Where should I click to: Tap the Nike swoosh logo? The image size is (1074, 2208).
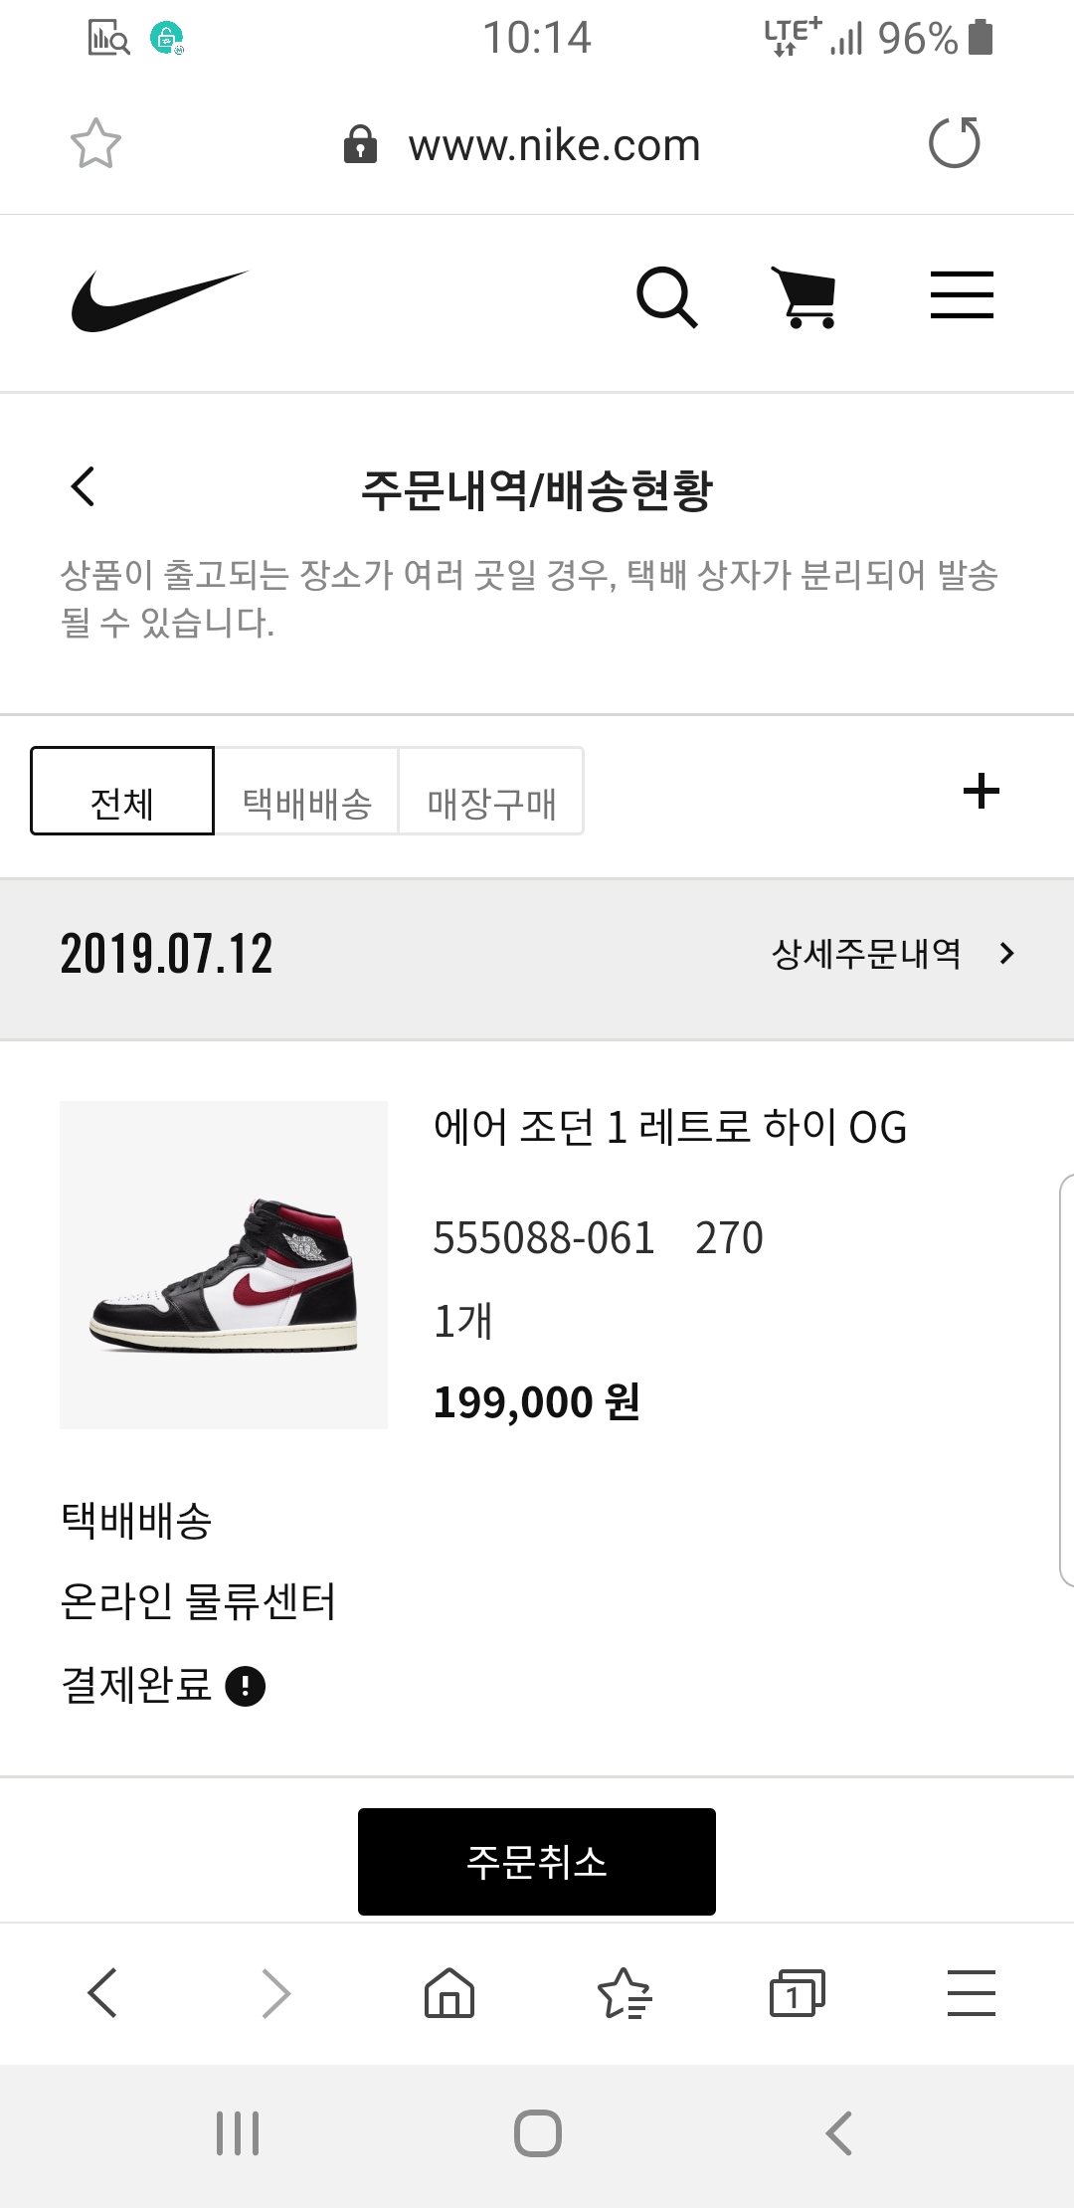tap(159, 299)
